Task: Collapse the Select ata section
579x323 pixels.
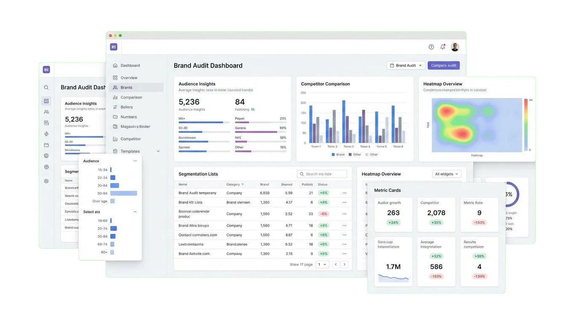Action: (135, 212)
